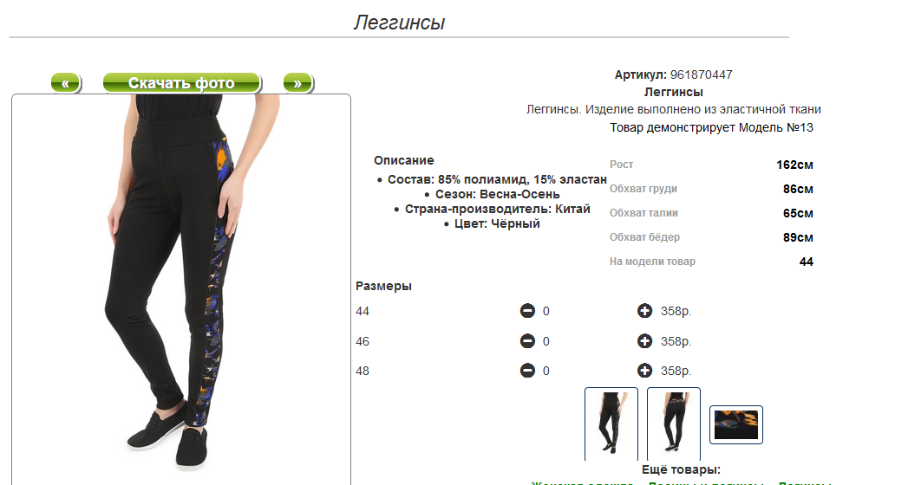Increase quantity for size 44
The height and width of the screenshot is (485, 921).
coord(645,311)
